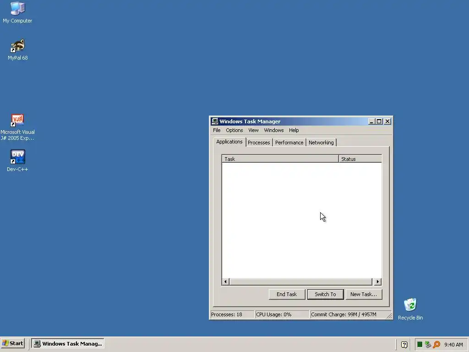Click the resize grip of Task Manager
Viewport: 469px width, 352px height.
tap(389, 315)
